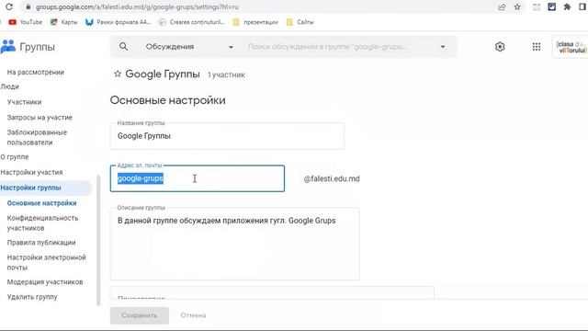Open the Карты bookmark
Screen dimensions: 588x331
[x=63, y=22]
